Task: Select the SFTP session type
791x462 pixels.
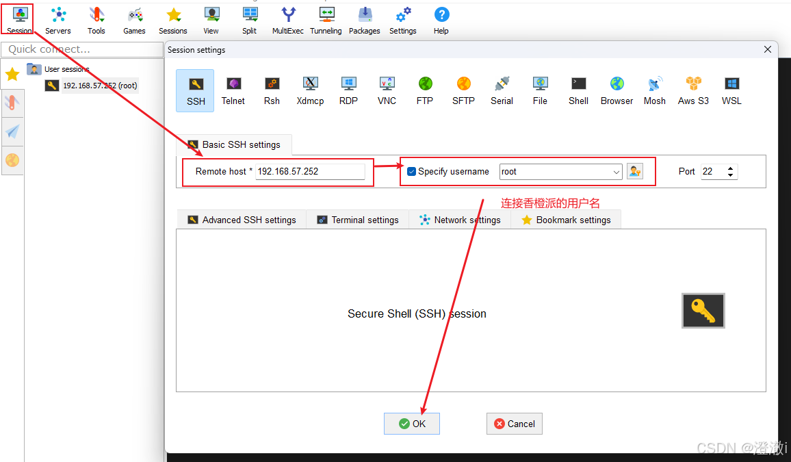Action: pos(464,91)
